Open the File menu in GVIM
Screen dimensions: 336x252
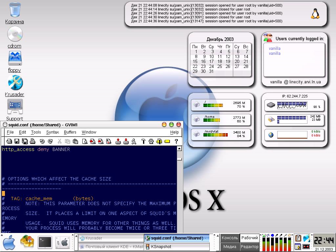10,132
